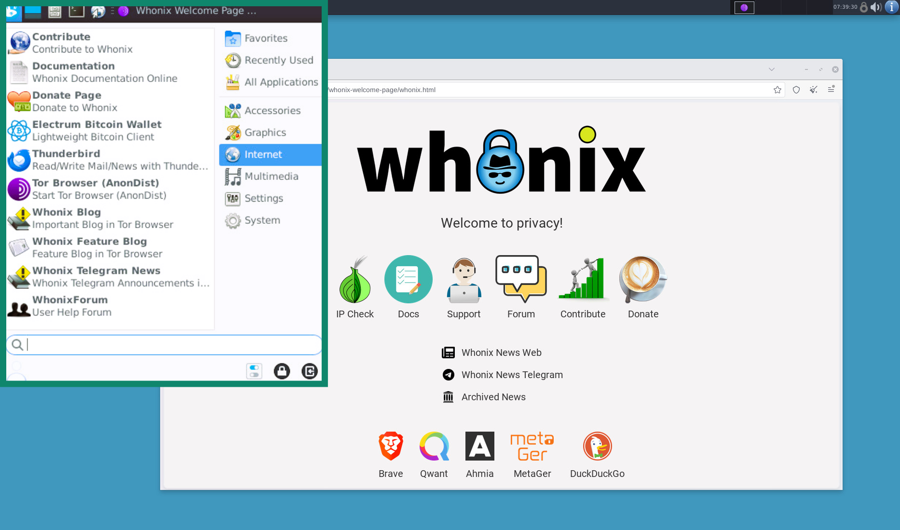This screenshot has height=530, width=900.
Task: Open the Whonix News Telegram link
Action: point(512,375)
